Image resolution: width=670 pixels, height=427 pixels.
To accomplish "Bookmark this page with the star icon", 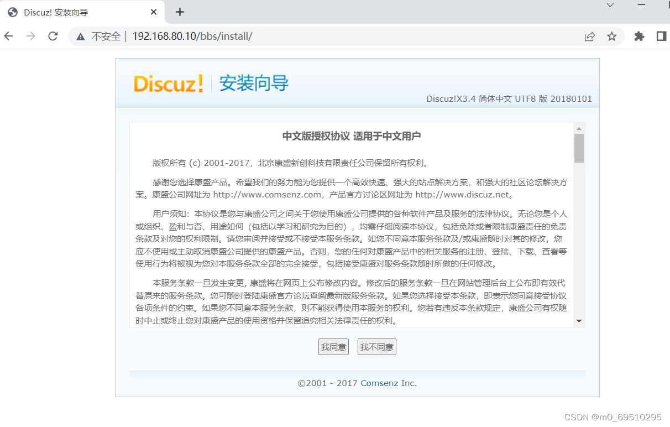I will point(611,37).
